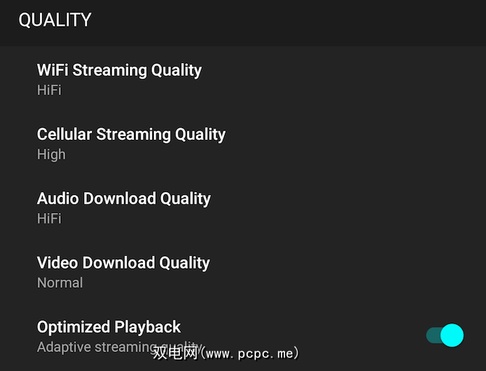Click the word WiFi in the first setting
Image resolution: width=486 pixels, height=371 pixels.
tap(52, 70)
